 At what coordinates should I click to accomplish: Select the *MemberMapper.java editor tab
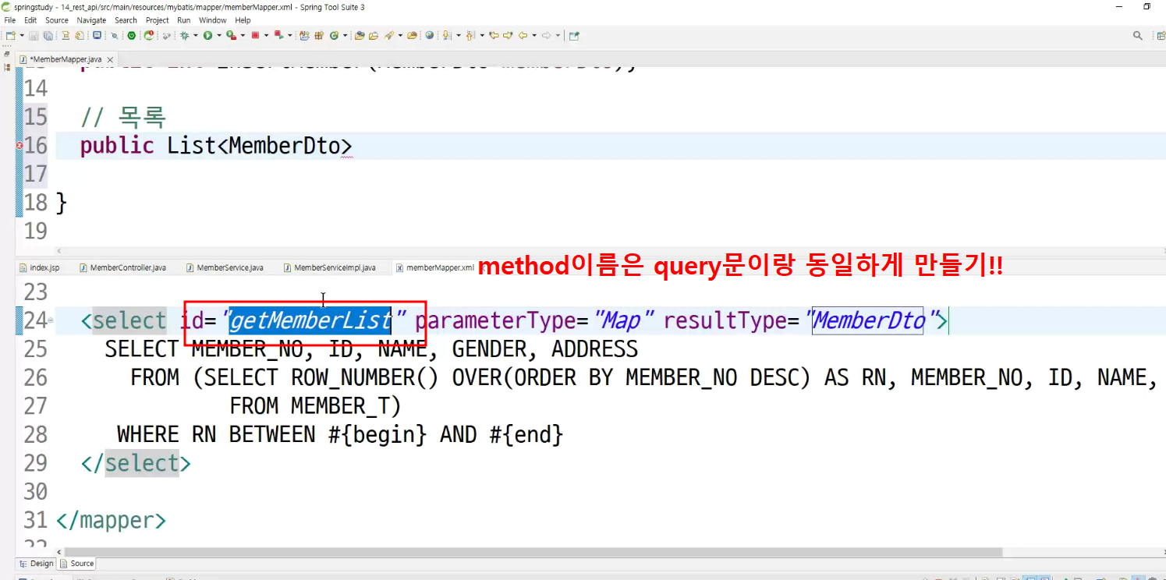(66, 59)
